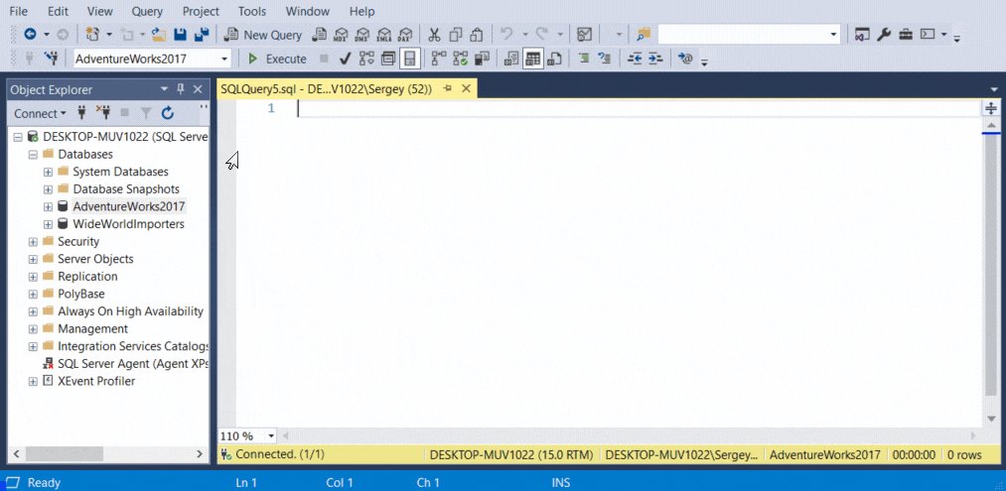This screenshot has height=491, width=1006.
Task: Display Estimated Execution Plan icon
Action: point(366,59)
